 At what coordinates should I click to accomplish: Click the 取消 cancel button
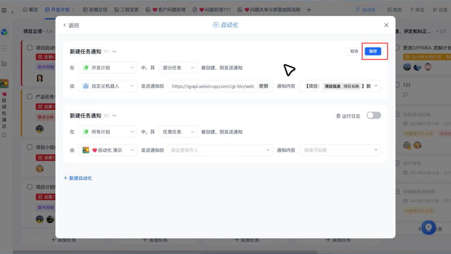pyautogui.click(x=354, y=51)
